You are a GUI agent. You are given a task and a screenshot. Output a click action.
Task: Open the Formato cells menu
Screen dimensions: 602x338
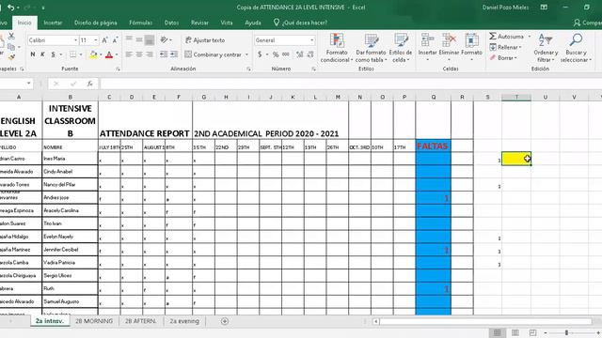(471, 48)
